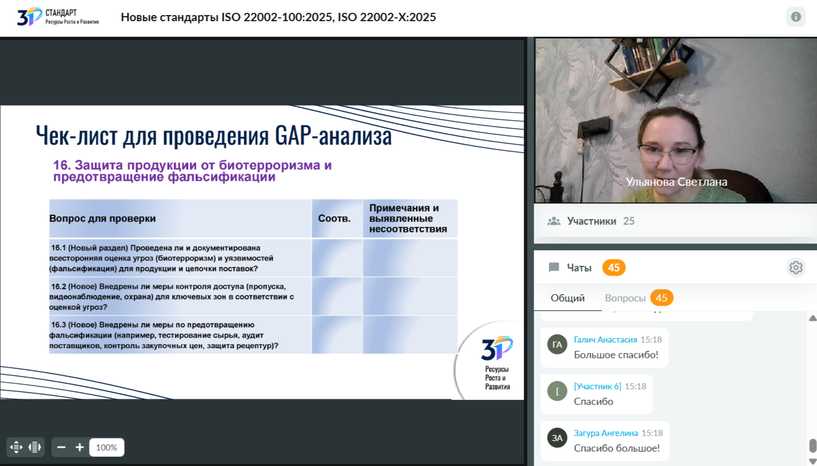Click the chat scrollbar thumb
This screenshot has width=817, height=466.
pos(813,446)
